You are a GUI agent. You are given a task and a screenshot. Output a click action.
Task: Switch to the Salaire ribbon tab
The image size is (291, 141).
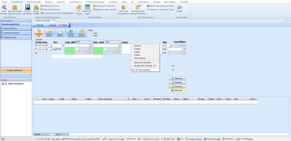point(124,2)
